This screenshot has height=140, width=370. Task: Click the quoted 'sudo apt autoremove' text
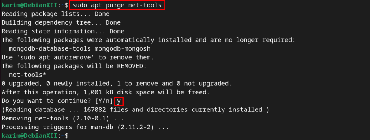coord(55,58)
